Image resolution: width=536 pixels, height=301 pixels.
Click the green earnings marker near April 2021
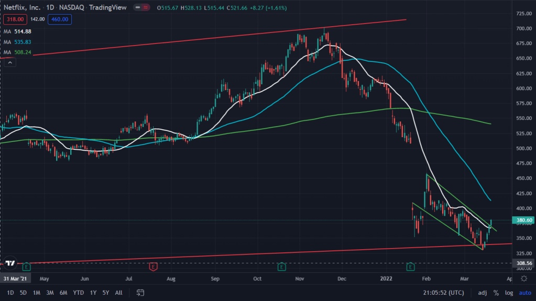(25, 267)
